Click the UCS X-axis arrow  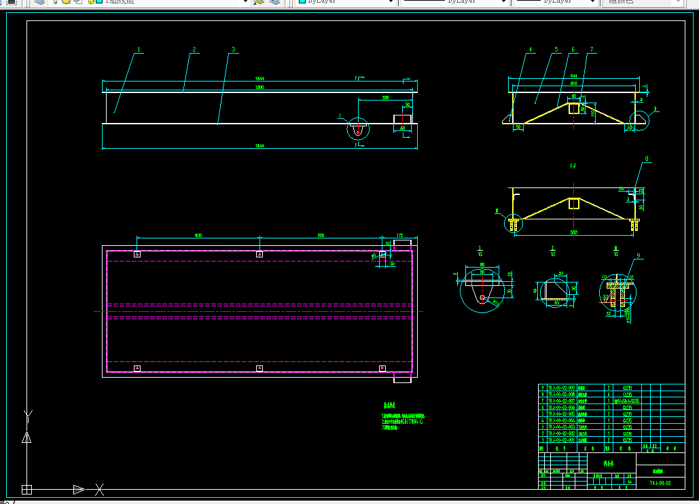coord(79,490)
